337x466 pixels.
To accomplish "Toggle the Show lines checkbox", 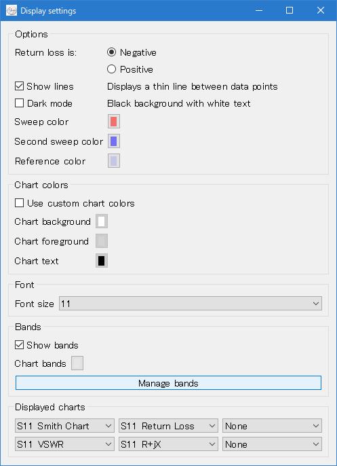I will 19,86.
